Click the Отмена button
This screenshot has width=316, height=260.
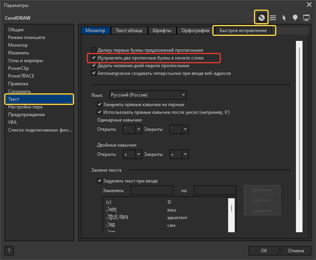click(296, 251)
